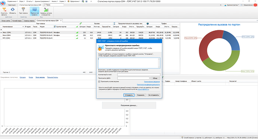Image resolution: width=258 pixels, height=139 pixels.
Task: Click the Сохранить button
Action: (141, 95)
